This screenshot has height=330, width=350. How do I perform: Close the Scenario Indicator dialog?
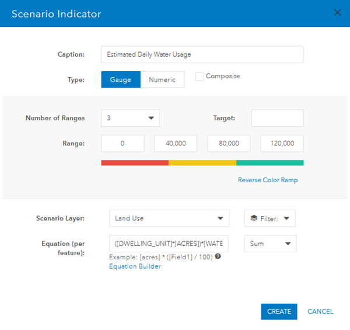[337, 13]
